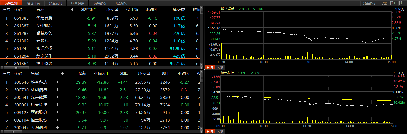Sort sector table by 成交量 header

pos(112,9)
